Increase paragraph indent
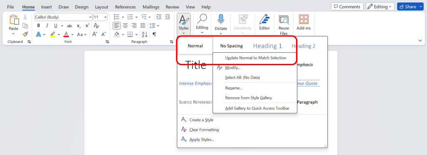The width and height of the screenshot is (427, 155). pyautogui.click(x=168, y=17)
